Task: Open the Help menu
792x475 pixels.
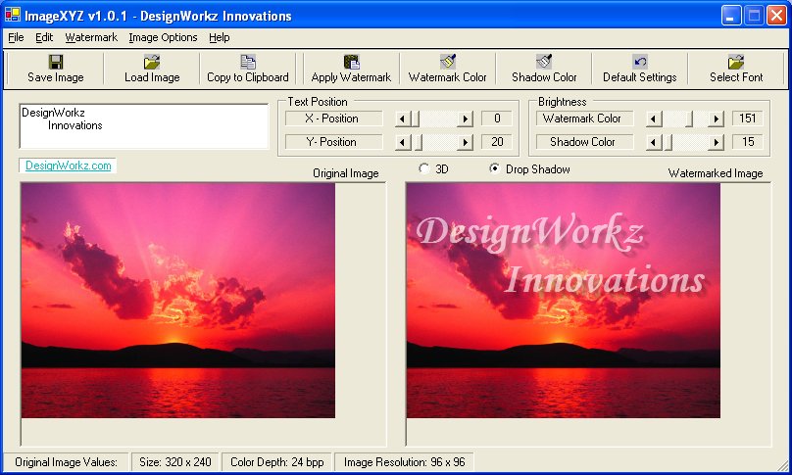Action: pos(220,37)
